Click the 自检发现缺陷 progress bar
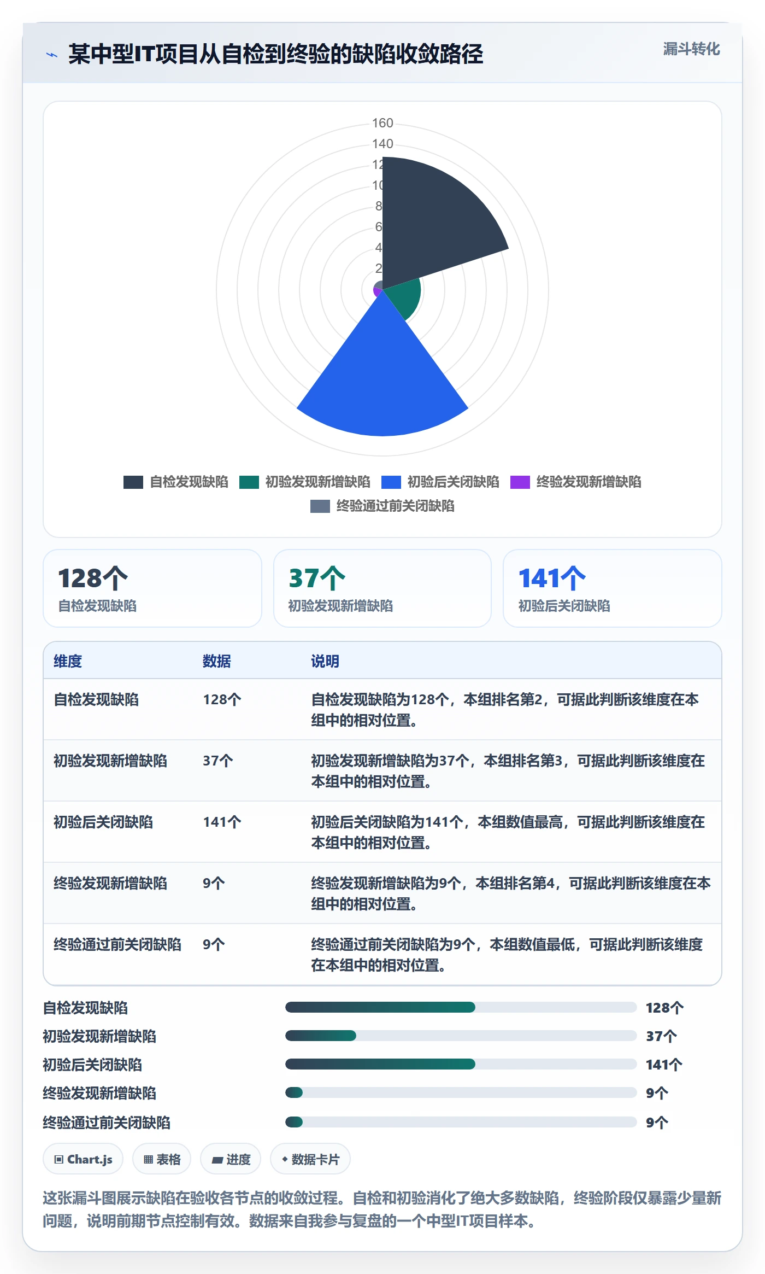 [461, 1007]
